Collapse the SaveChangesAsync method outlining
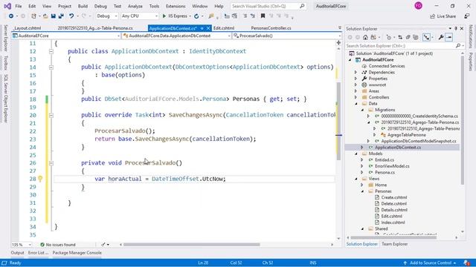 pyautogui.click(x=51, y=116)
